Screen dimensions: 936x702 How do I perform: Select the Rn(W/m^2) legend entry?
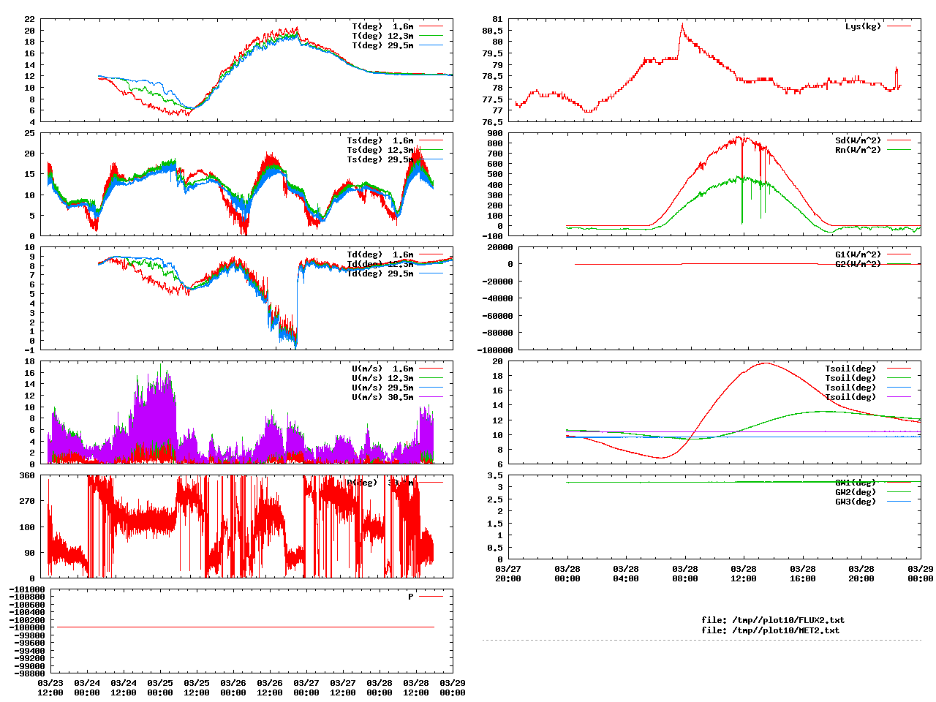click(x=858, y=150)
